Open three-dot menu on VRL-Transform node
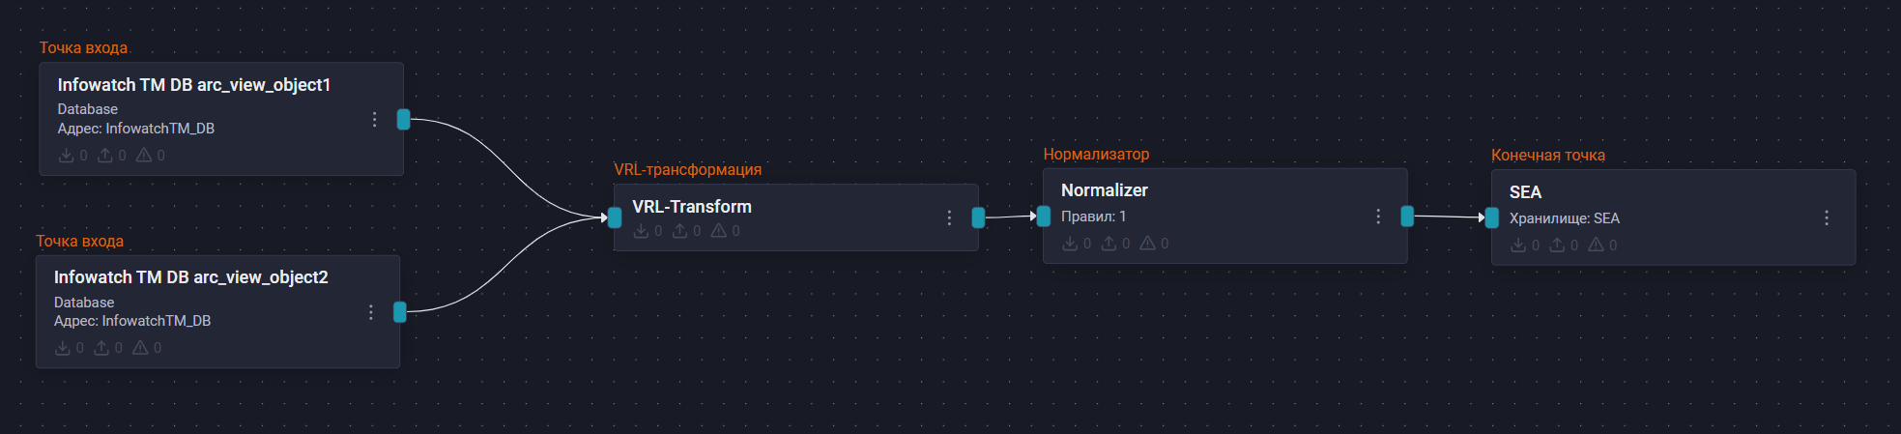Viewport: 1901px width, 434px height. pyautogui.click(x=949, y=218)
